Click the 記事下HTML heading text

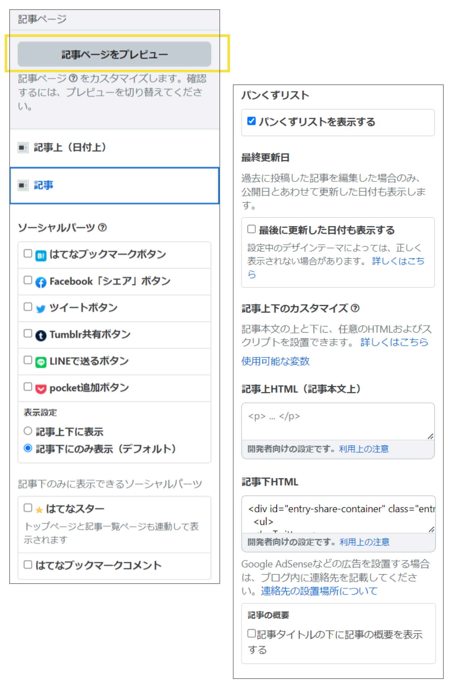pyautogui.click(x=270, y=482)
